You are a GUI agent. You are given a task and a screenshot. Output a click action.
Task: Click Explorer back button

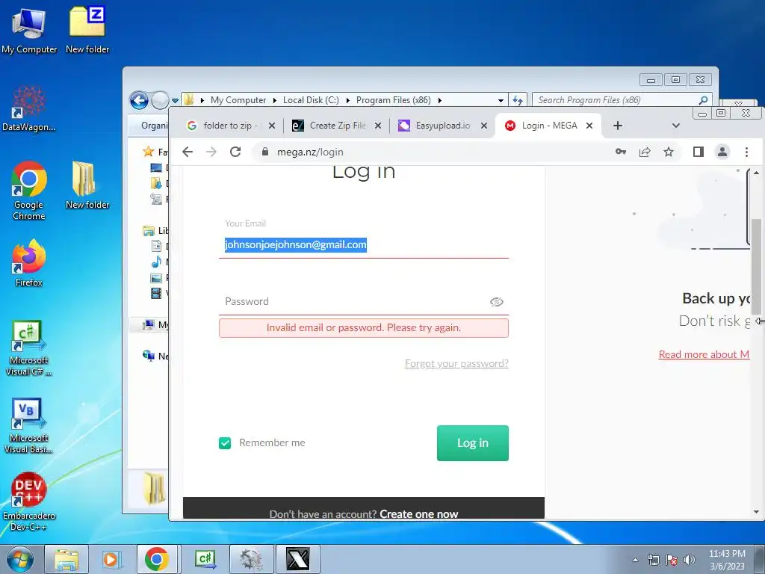pos(139,101)
